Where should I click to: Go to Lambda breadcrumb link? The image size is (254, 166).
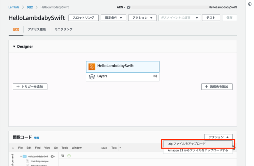(x=14, y=7)
